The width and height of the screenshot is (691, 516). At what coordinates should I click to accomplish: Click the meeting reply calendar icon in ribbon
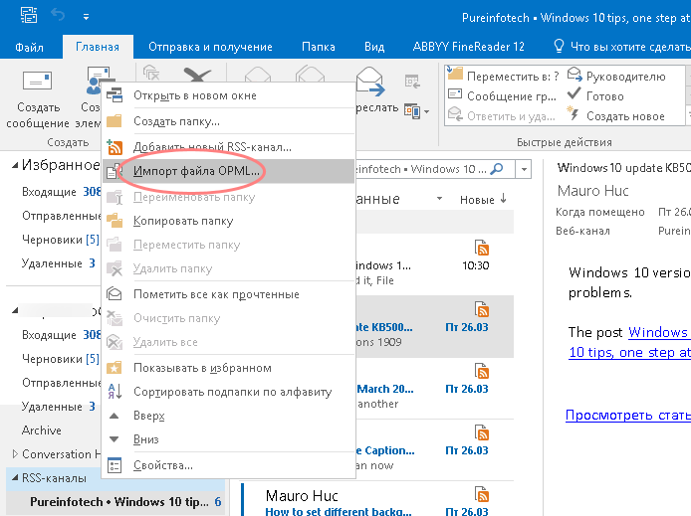tap(412, 82)
